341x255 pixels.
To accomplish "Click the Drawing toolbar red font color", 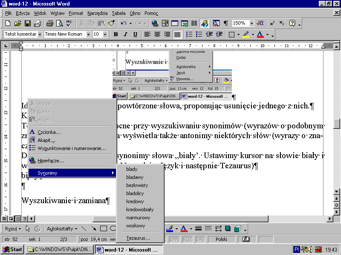I will [184, 229].
